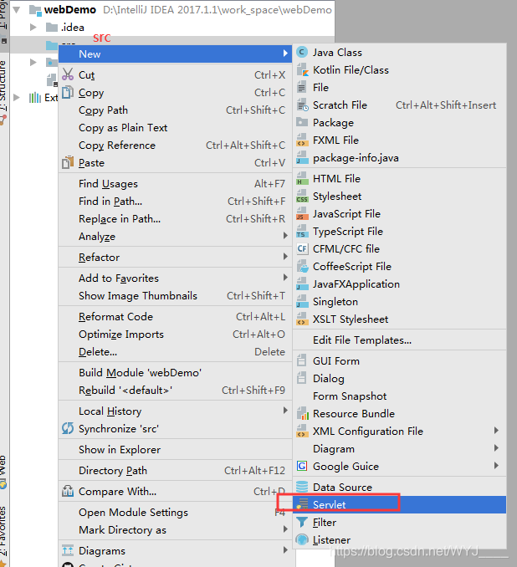The height and width of the screenshot is (567, 517).
Task: Click the Scratch File icon
Action: click(x=302, y=105)
